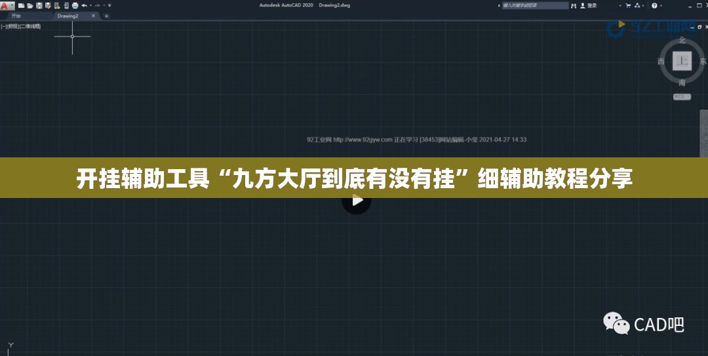Click the Redo arrow
The height and width of the screenshot is (356, 708).
(98, 5)
